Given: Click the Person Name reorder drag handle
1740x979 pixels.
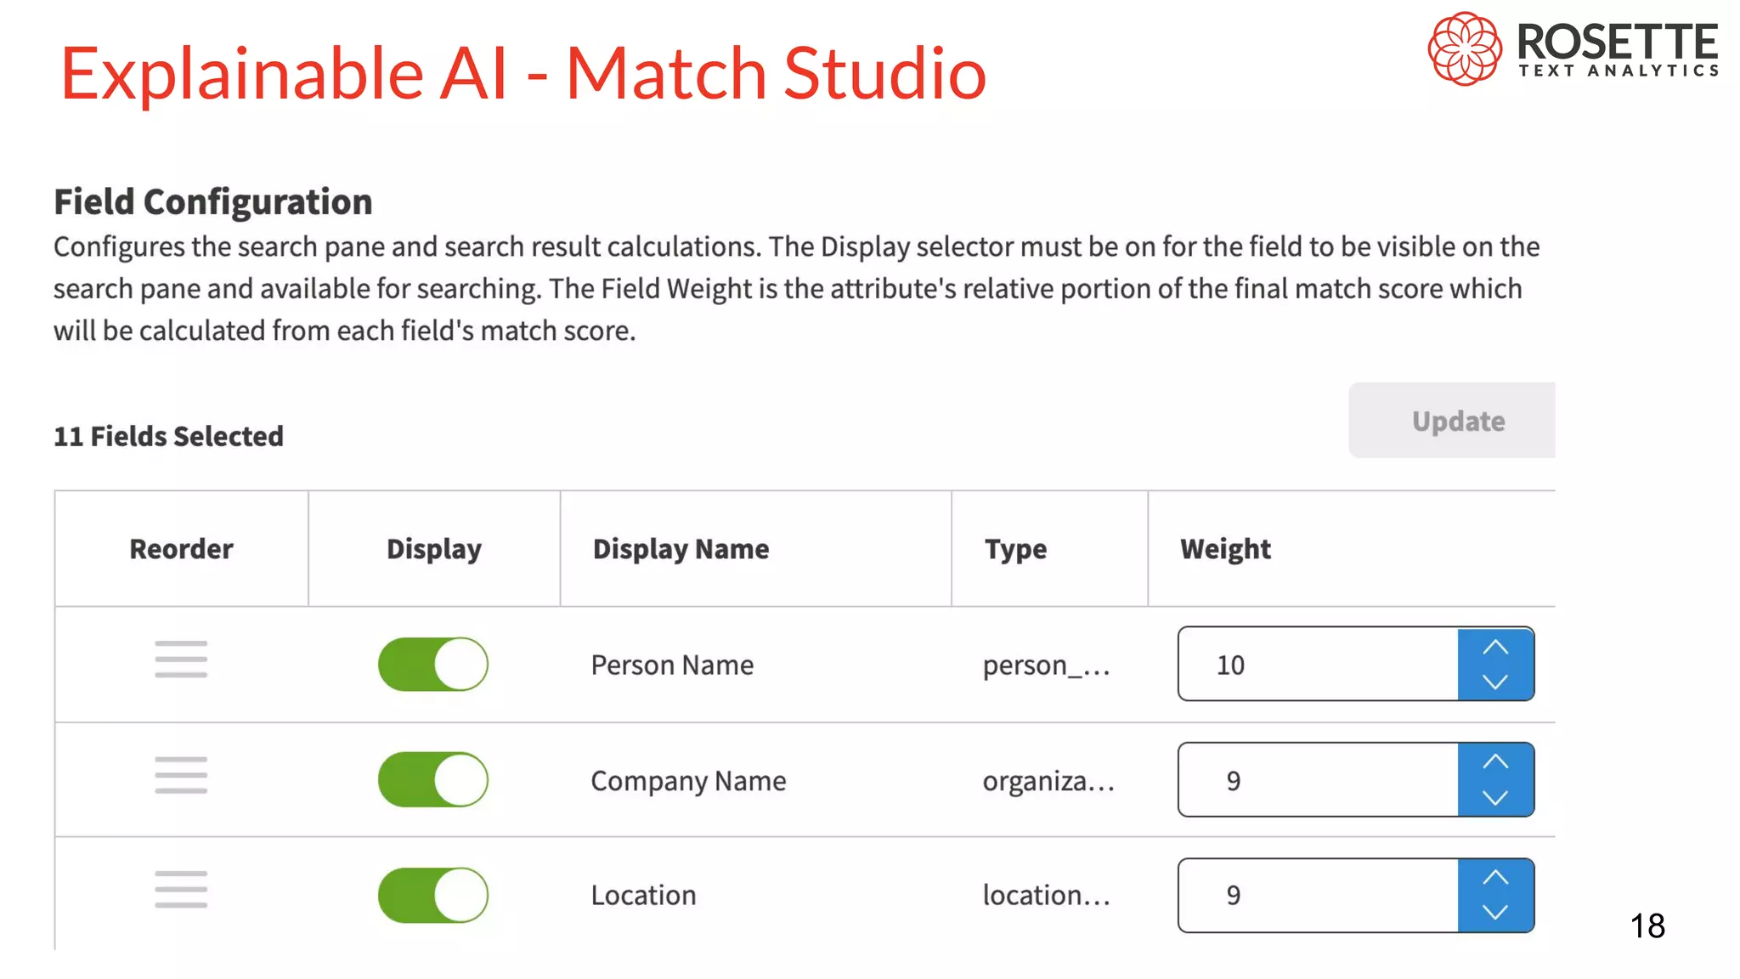Looking at the screenshot, I should pos(181,659).
